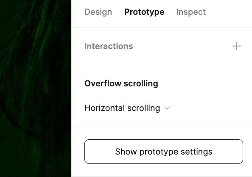
Task: Create an interaction using the + button
Action: [x=237, y=46]
